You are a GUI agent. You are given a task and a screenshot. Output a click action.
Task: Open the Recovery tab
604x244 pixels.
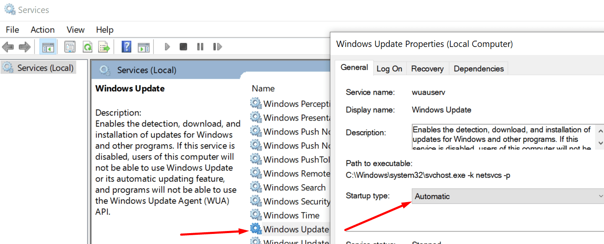coord(427,68)
